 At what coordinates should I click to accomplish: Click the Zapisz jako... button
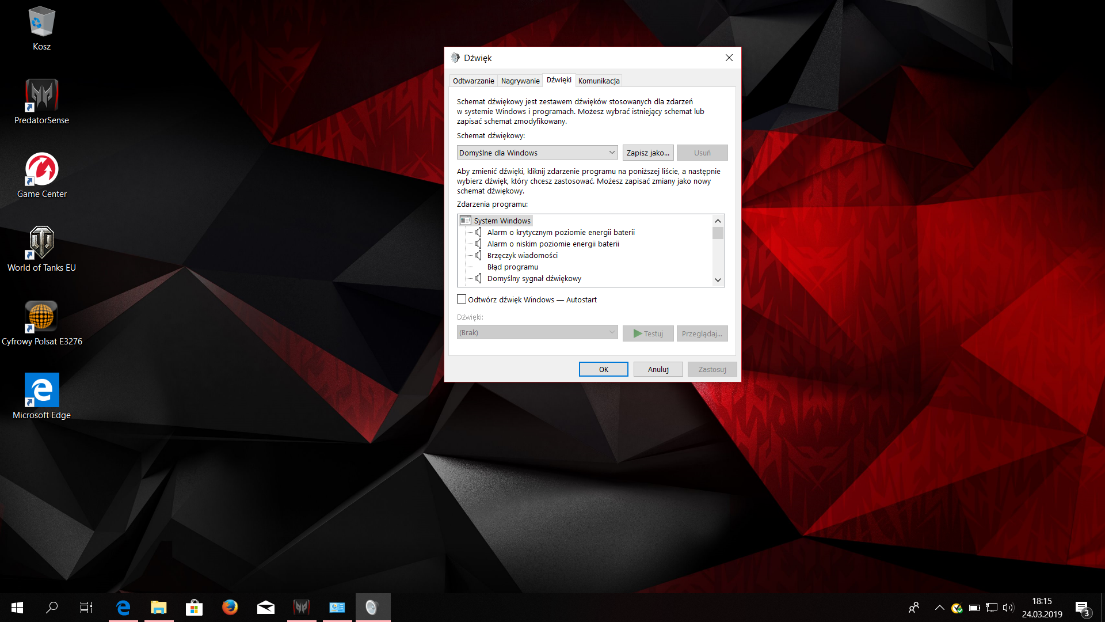coord(647,153)
